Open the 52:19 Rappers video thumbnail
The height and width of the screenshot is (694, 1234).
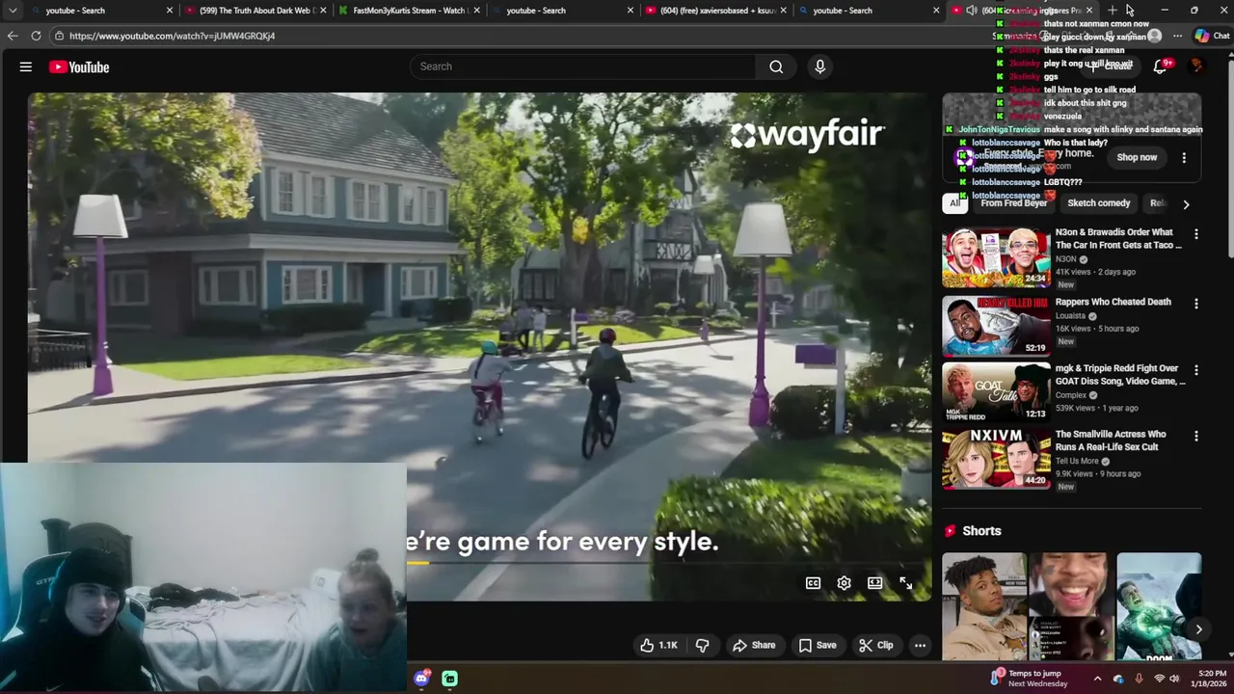point(996,325)
